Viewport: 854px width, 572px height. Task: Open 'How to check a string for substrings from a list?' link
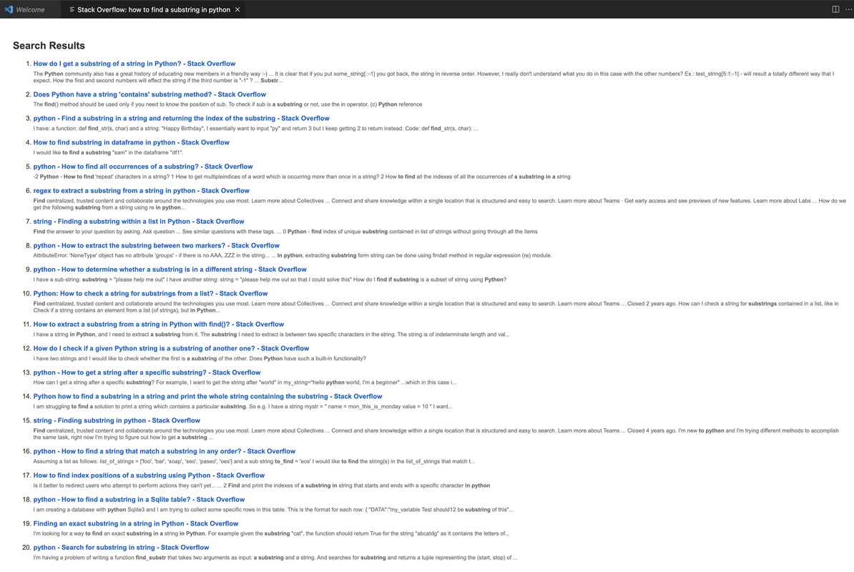tap(150, 293)
